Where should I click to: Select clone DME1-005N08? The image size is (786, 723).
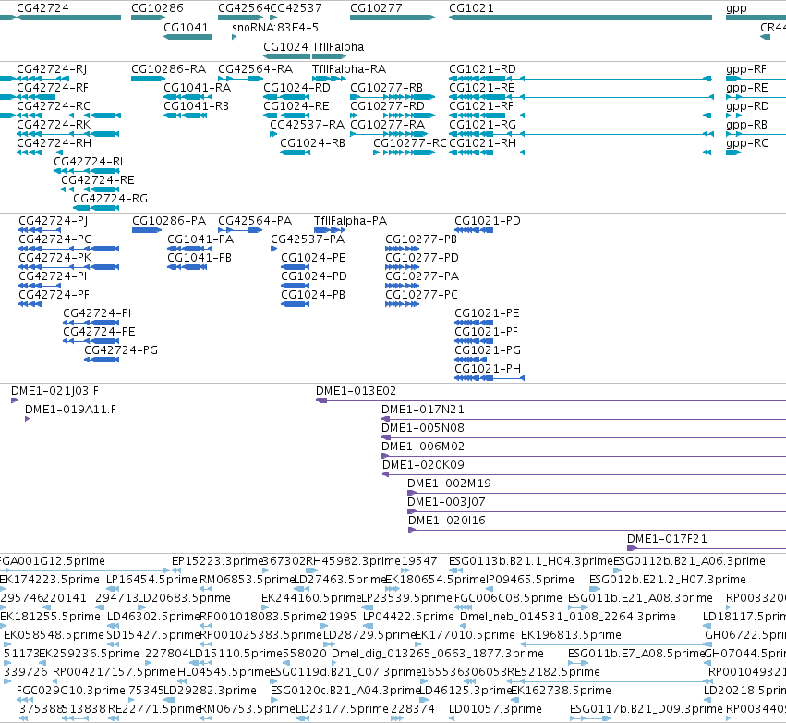point(423,428)
